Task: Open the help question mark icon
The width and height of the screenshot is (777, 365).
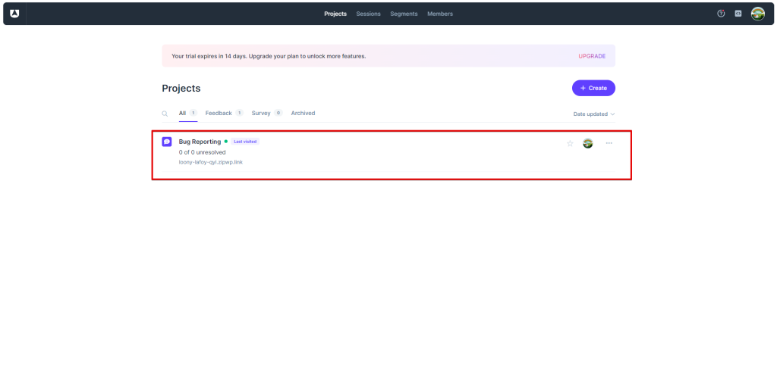Action: pyautogui.click(x=721, y=14)
